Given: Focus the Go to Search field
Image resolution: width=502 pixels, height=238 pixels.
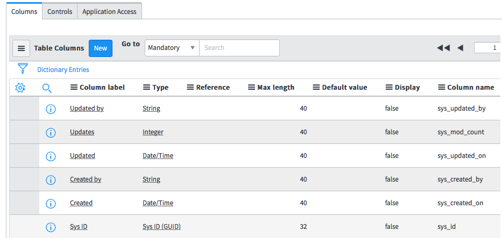Looking at the screenshot, I should pos(239,48).
